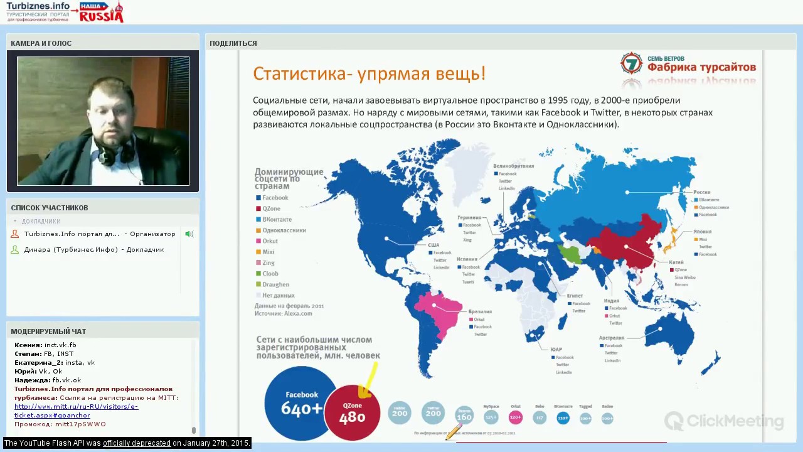Click the ВКонтакте legend entry
The width and height of the screenshot is (803, 452).
coord(274,220)
